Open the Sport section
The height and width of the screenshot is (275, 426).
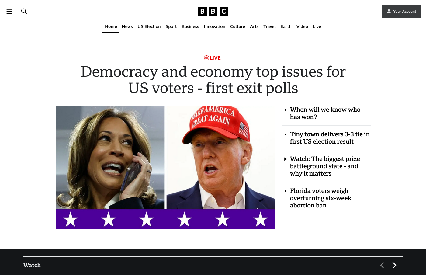click(x=171, y=26)
